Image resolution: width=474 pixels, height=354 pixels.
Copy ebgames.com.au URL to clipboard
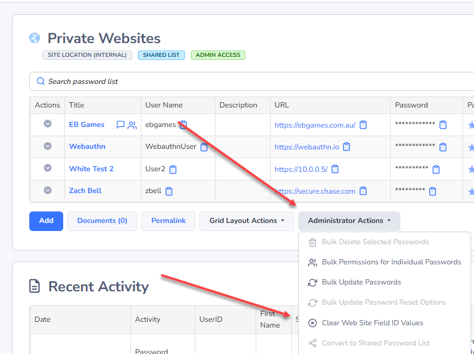point(363,125)
